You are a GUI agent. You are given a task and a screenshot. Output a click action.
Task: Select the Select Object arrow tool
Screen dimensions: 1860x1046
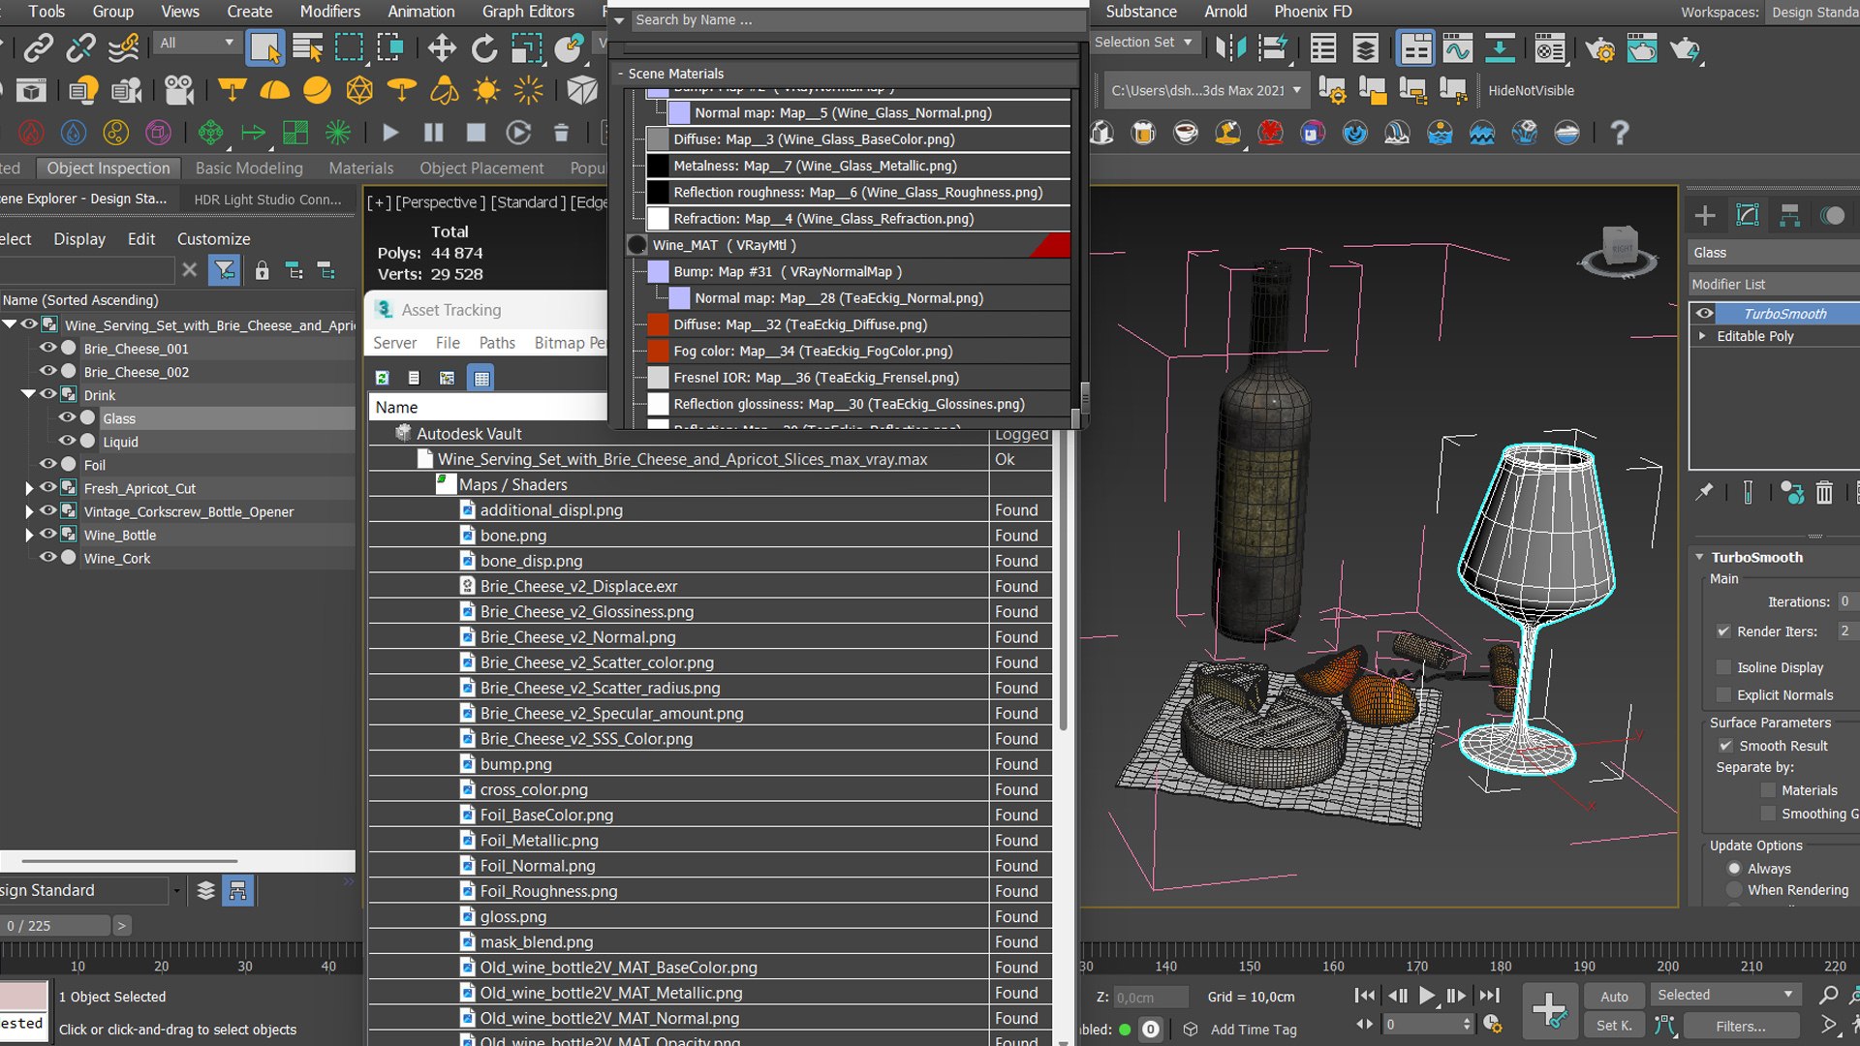coord(264,48)
